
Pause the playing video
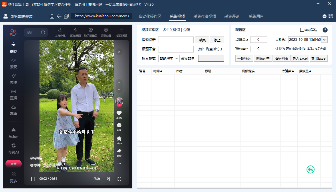[x=33, y=179]
